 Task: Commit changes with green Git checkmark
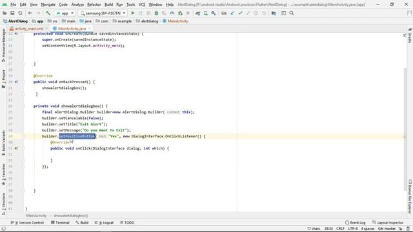240,13
